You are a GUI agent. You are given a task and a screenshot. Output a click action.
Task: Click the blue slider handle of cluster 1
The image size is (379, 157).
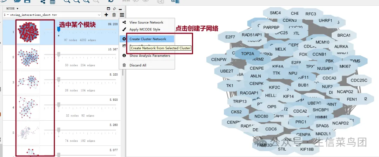(59, 29)
